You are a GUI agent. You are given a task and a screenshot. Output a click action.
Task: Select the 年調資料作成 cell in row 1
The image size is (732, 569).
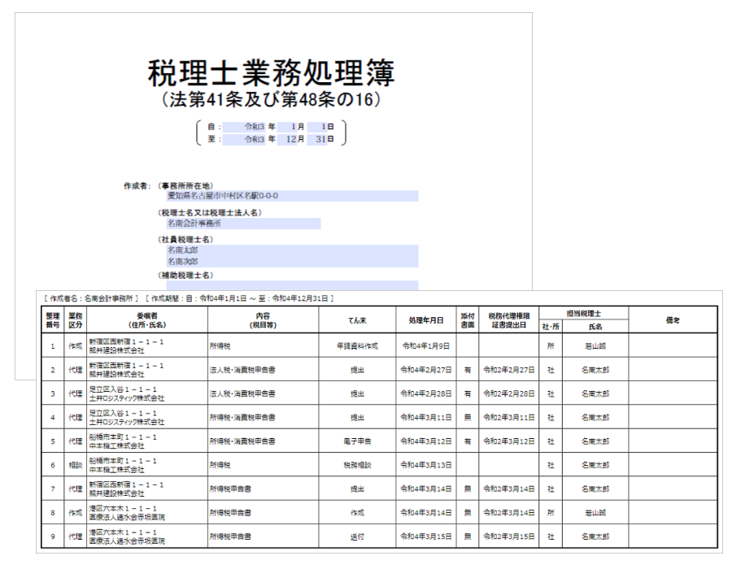coord(357,345)
